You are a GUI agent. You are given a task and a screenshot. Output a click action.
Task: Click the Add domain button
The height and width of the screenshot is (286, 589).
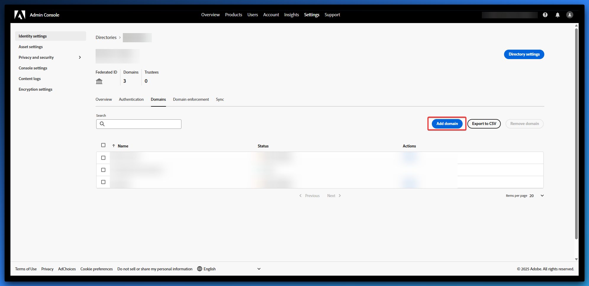coord(447,124)
